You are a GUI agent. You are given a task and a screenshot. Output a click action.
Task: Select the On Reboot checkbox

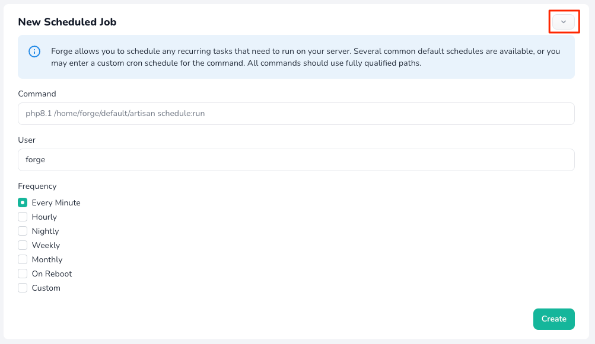pyautogui.click(x=23, y=274)
